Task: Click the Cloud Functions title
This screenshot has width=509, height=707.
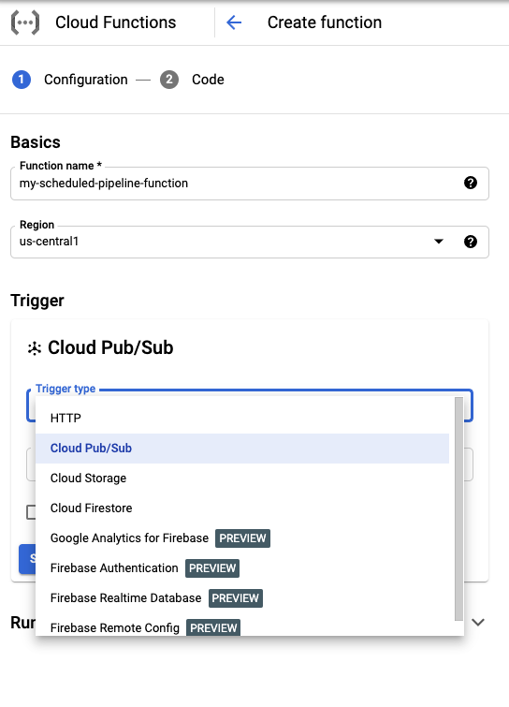Action: (116, 22)
